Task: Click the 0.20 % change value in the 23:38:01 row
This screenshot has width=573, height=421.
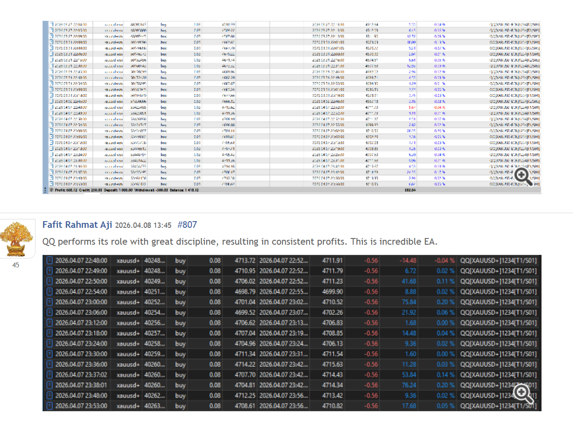Action: pyautogui.click(x=445, y=385)
